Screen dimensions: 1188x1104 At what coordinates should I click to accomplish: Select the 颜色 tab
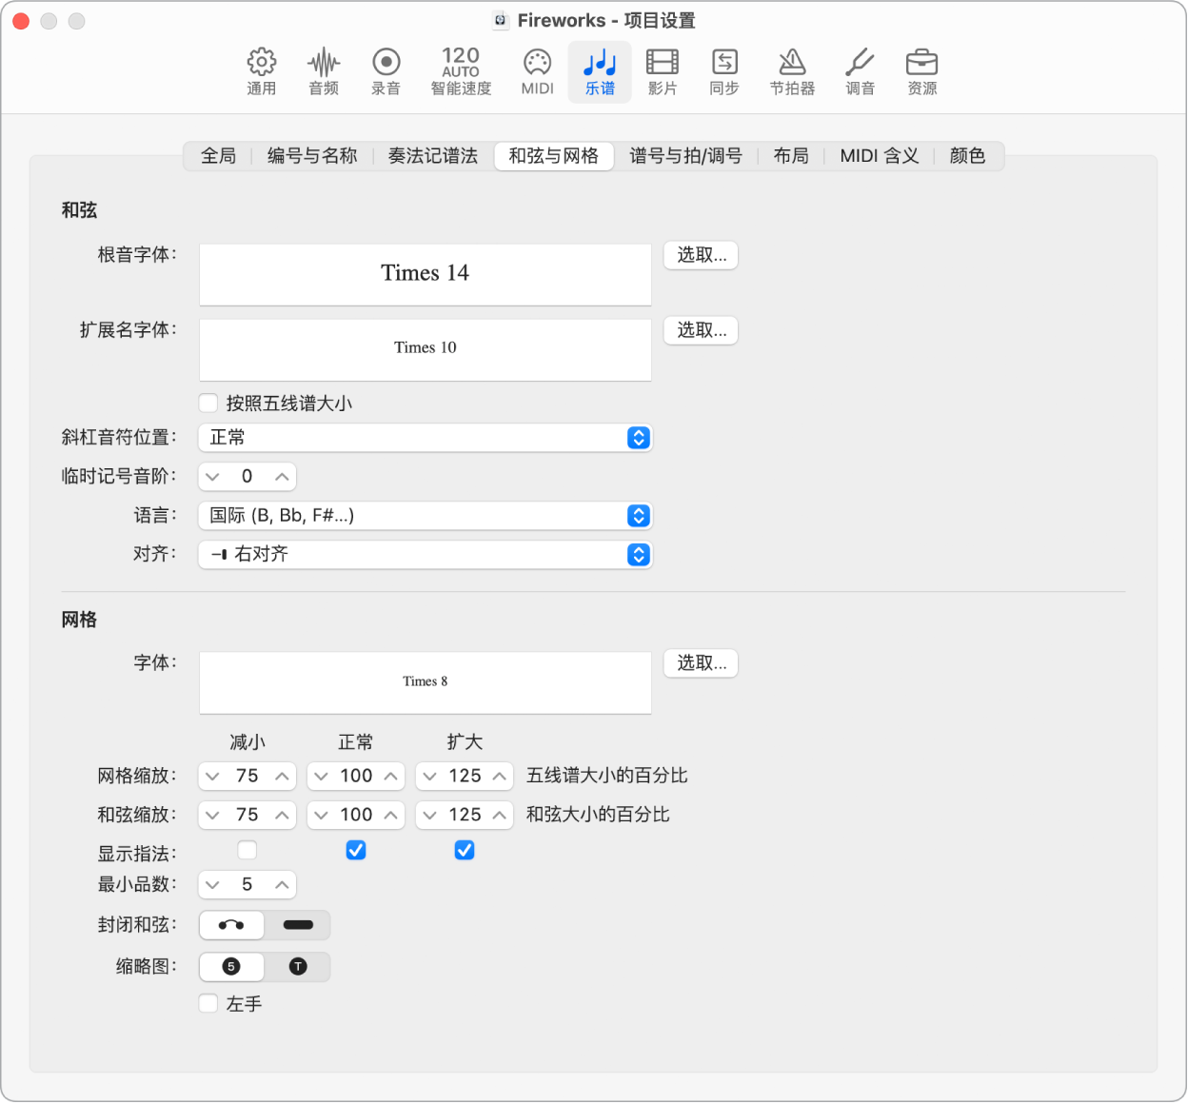coord(967,156)
